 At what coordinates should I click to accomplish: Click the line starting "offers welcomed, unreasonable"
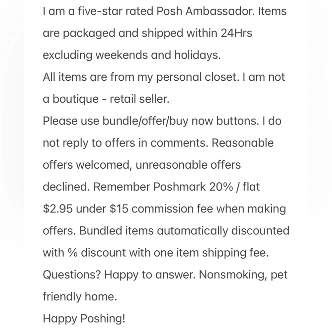click(x=142, y=165)
